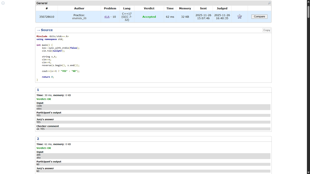
Task: Click test 2 input 'aba'
Action: coord(38,158)
